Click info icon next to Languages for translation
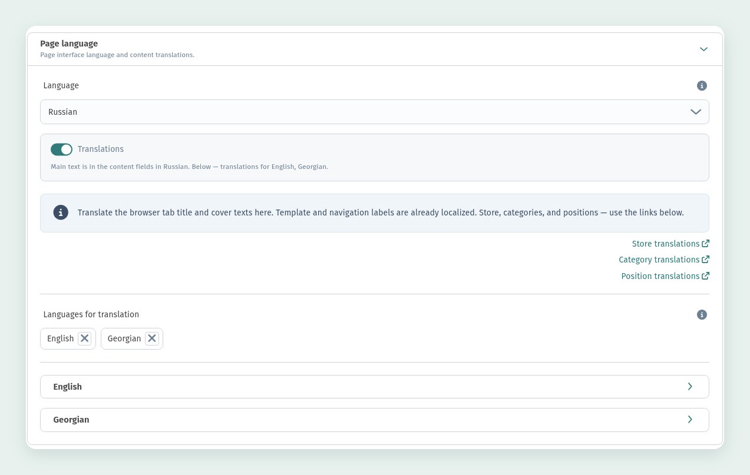750x475 pixels. [702, 315]
